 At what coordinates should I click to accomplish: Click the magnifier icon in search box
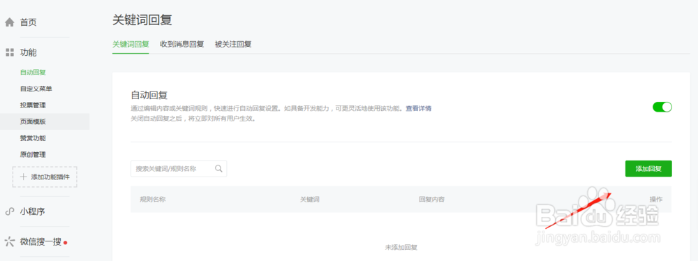click(218, 169)
